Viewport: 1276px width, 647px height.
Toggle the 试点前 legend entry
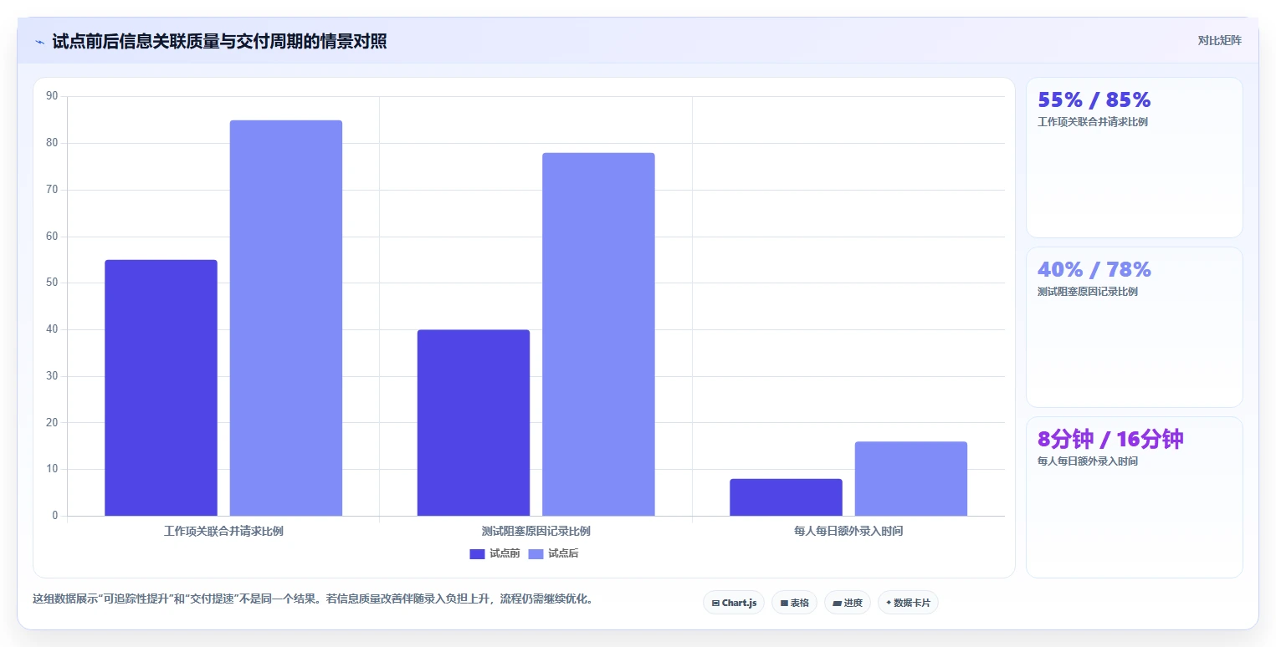coord(495,554)
